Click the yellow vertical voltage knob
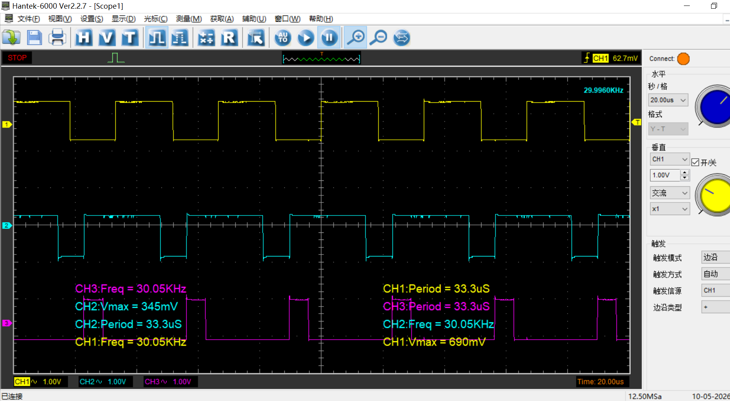 click(715, 195)
